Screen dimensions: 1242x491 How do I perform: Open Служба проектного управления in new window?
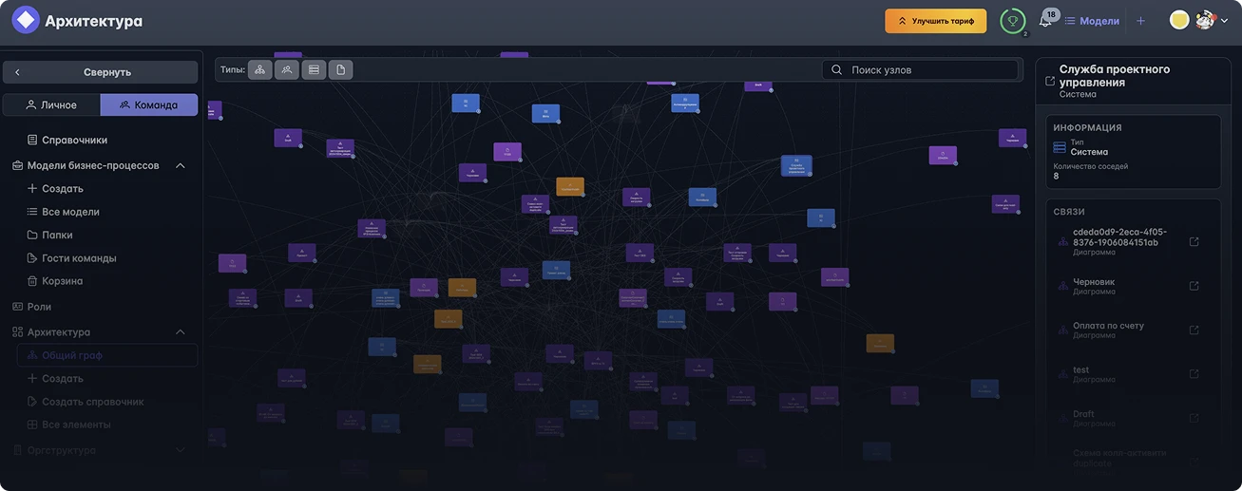(x=1050, y=82)
